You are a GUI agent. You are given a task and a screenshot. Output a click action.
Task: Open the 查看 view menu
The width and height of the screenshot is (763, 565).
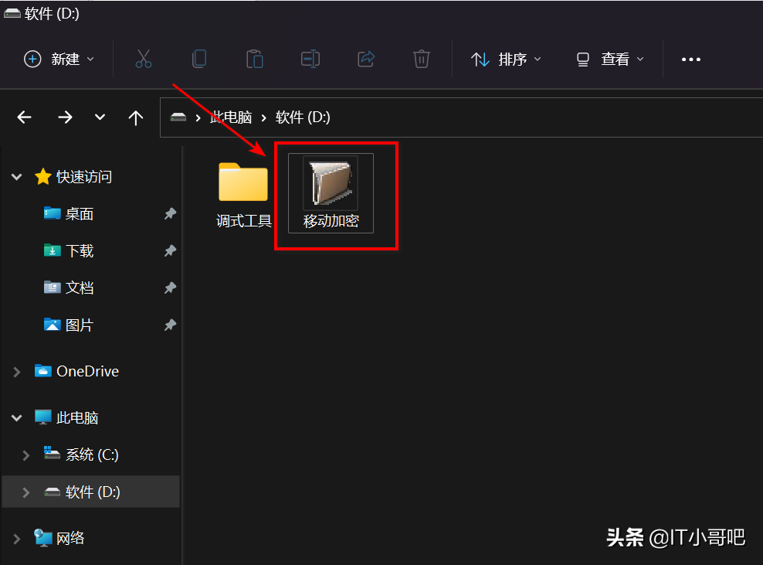[609, 59]
